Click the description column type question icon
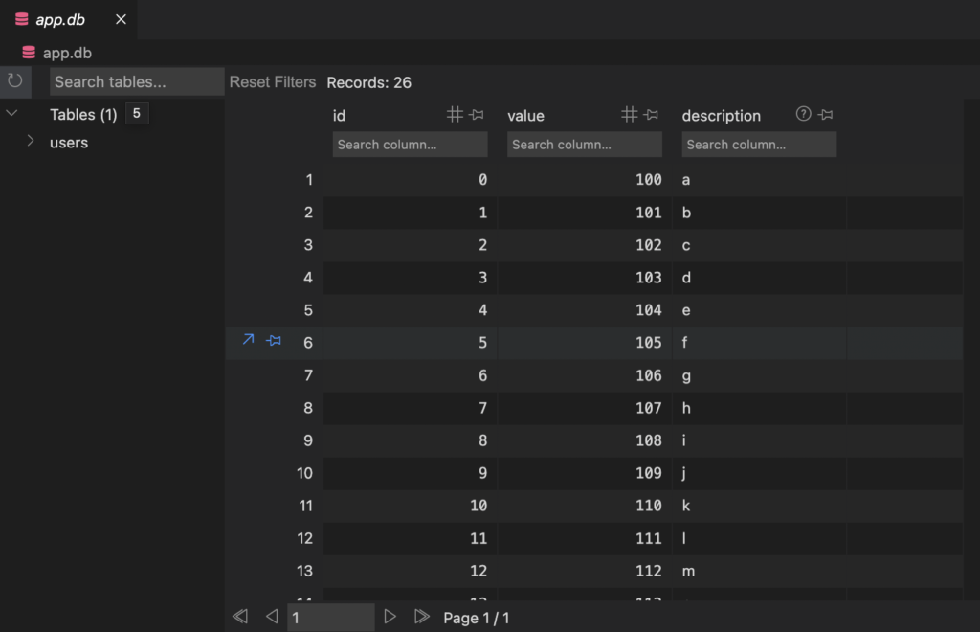980x632 pixels. [x=803, y=115]
